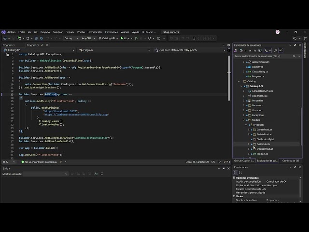Click the account avatar icon at top right
The height and width of the screenshot is (232, 309).
point(278,32)
